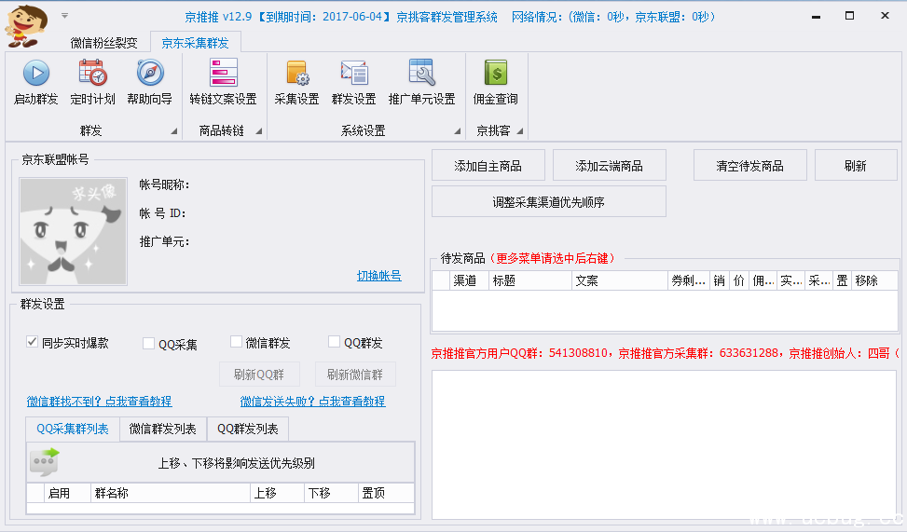
Task: Select the QQ采集群列表 tab
Action: [73, 430]
